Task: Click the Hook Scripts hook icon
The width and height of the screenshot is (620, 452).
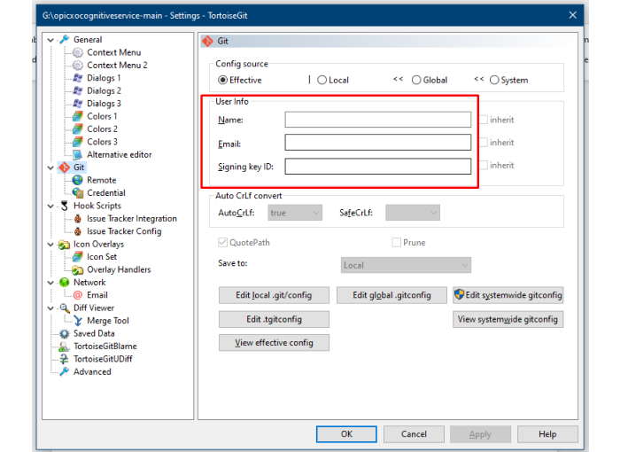Action: pos(64,206)
